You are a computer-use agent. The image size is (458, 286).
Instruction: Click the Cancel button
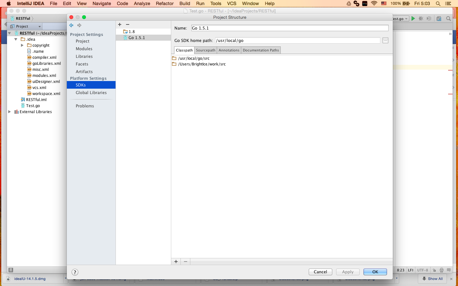pos(321,272)
